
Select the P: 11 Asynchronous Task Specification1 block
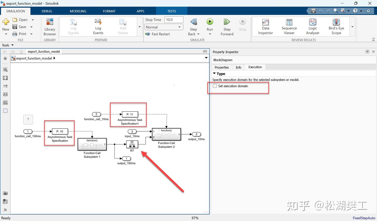tap(130, 114)
